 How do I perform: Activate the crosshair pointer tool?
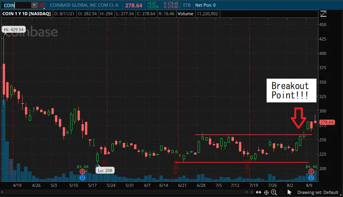click(x=266, y=192)
